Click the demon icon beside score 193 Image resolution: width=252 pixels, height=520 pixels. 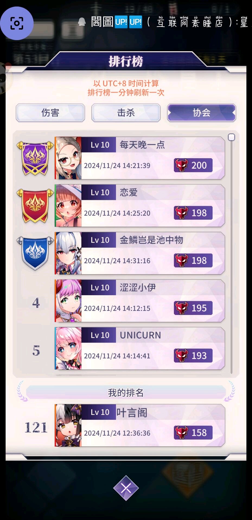point(182,356)
